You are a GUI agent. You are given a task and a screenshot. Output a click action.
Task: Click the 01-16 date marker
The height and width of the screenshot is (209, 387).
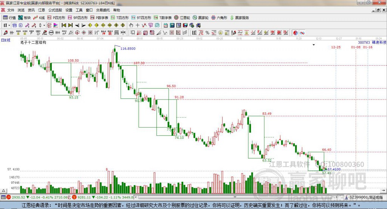click(367, 47)
